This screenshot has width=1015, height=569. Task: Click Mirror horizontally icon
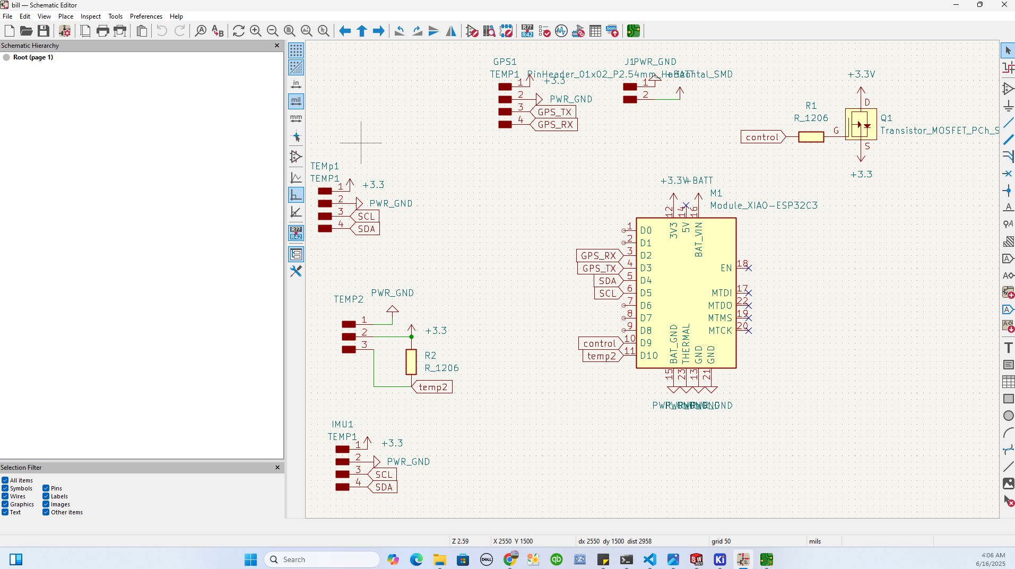click(x=451, y=31)
